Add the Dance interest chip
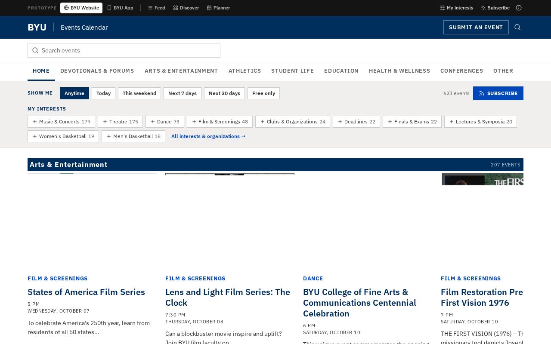The width and height of the screenshot is (551, 344). point(165,122)
